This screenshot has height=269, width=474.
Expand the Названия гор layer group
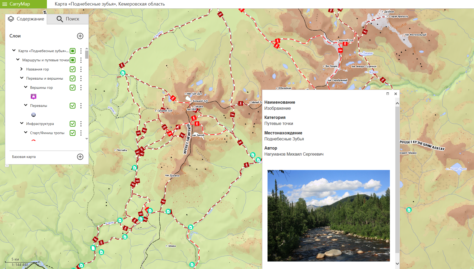[21, 69]
